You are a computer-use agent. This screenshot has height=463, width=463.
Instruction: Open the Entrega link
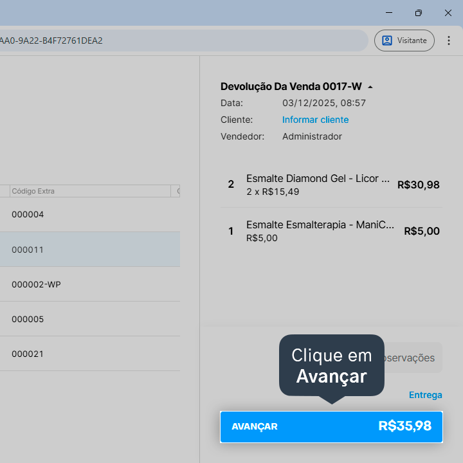[425, 395]
